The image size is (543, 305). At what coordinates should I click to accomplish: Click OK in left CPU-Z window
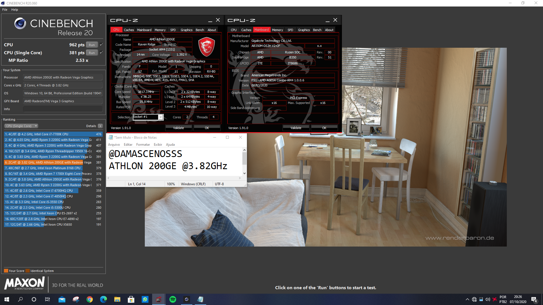pos(207,128)
